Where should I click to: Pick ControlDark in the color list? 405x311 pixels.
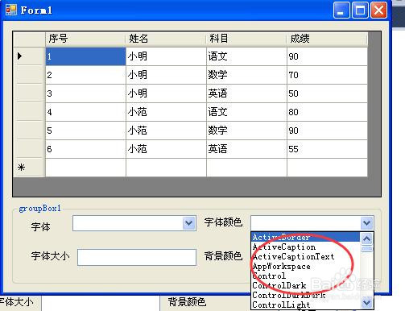pos(306,285)
